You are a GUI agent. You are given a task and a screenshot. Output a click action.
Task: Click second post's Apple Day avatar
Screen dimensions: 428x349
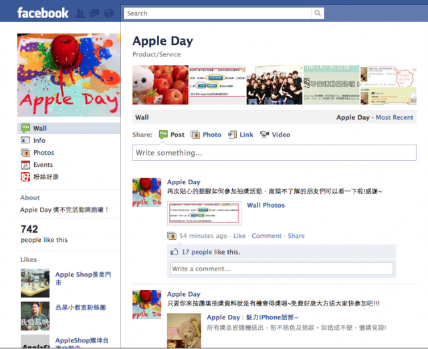[x=147, y=305]
